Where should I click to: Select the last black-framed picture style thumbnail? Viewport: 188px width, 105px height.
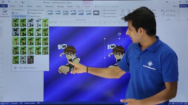pyautogui.click(x=96, y=13)
